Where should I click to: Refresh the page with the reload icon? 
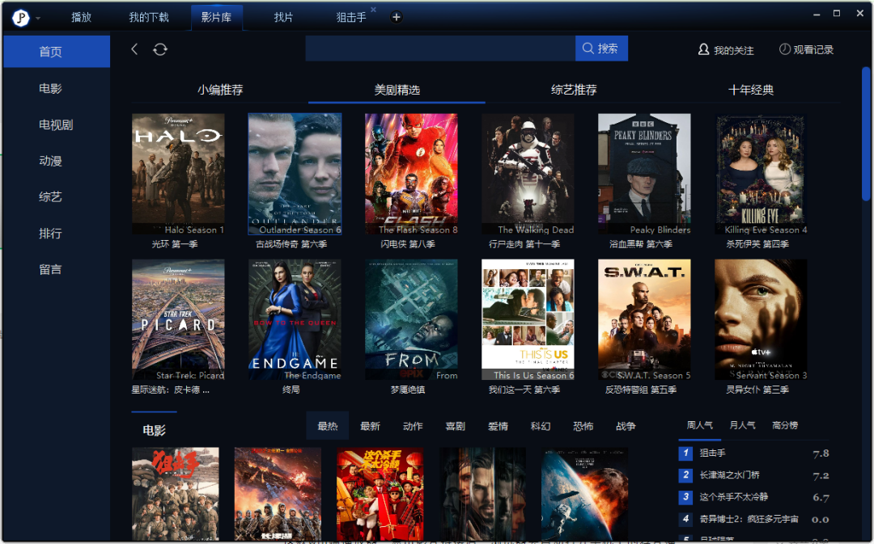tap(160, 49)
